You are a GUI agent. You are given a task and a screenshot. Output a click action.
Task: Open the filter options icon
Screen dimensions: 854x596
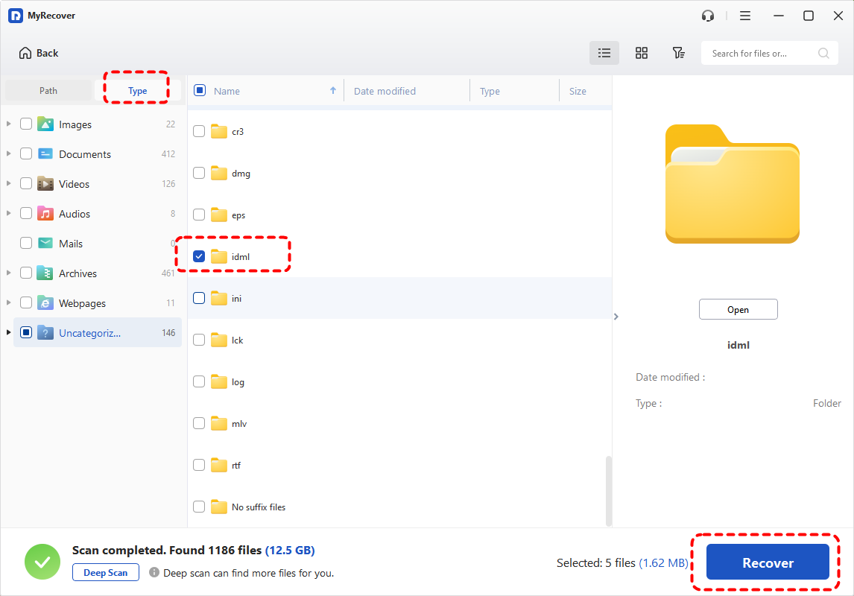coord(678,53)
